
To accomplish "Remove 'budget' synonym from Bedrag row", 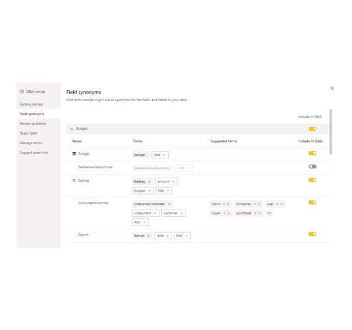I will coord(149,191).
